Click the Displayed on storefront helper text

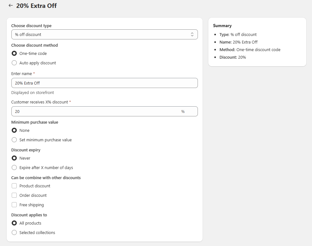pos(33,93)
